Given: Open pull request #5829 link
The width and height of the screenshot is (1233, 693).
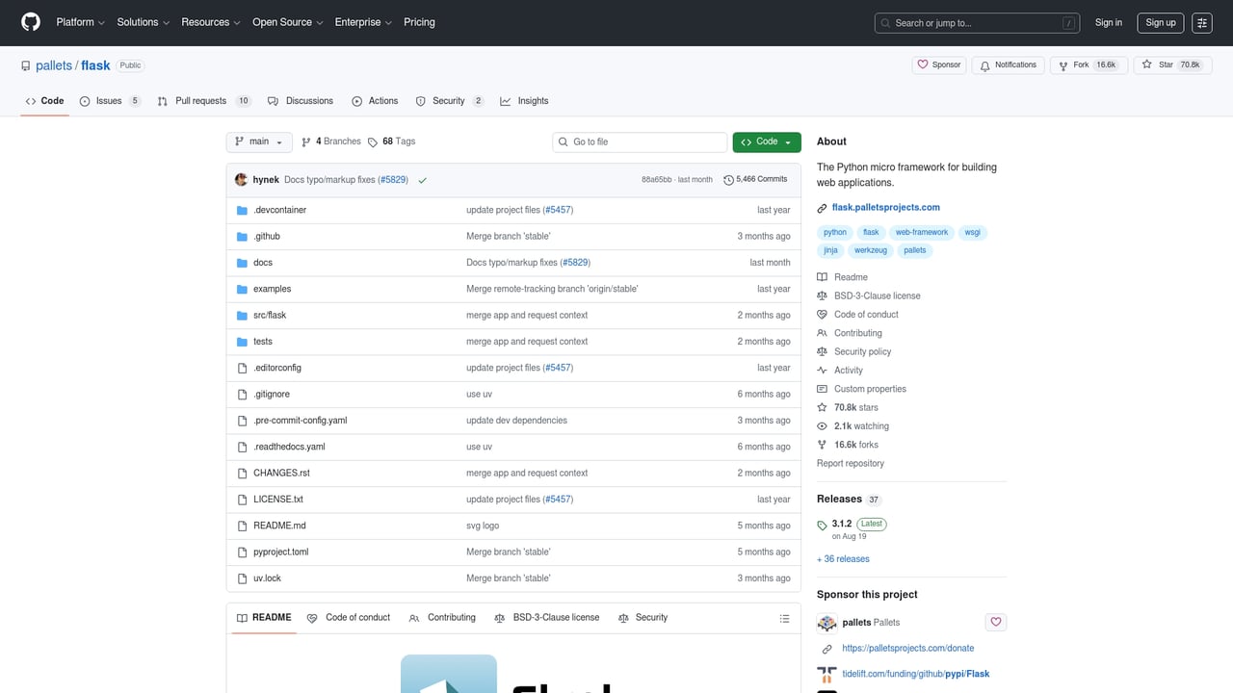Looking at the screenshot, I should (x=393, y=179).
